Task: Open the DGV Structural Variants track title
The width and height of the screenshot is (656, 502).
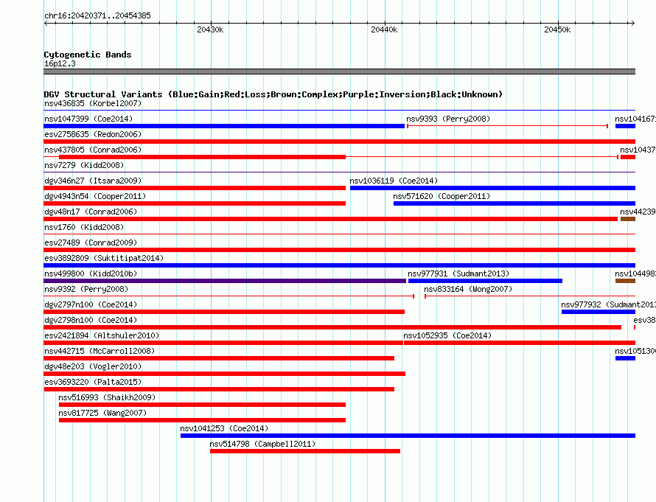Action: pyautogui.click(x=273, y=94)
